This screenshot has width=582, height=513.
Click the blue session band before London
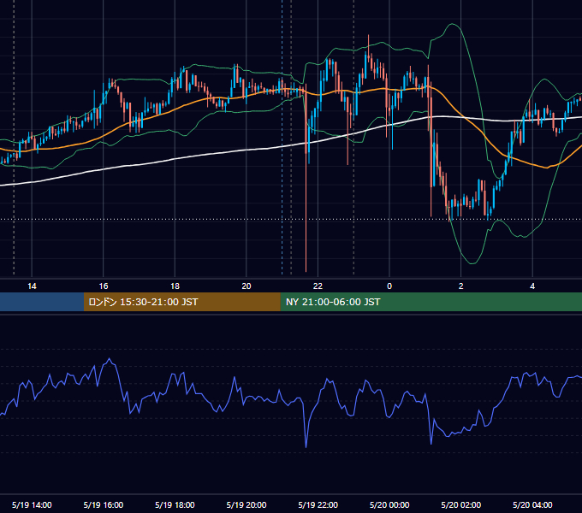[x=42, y=302]
